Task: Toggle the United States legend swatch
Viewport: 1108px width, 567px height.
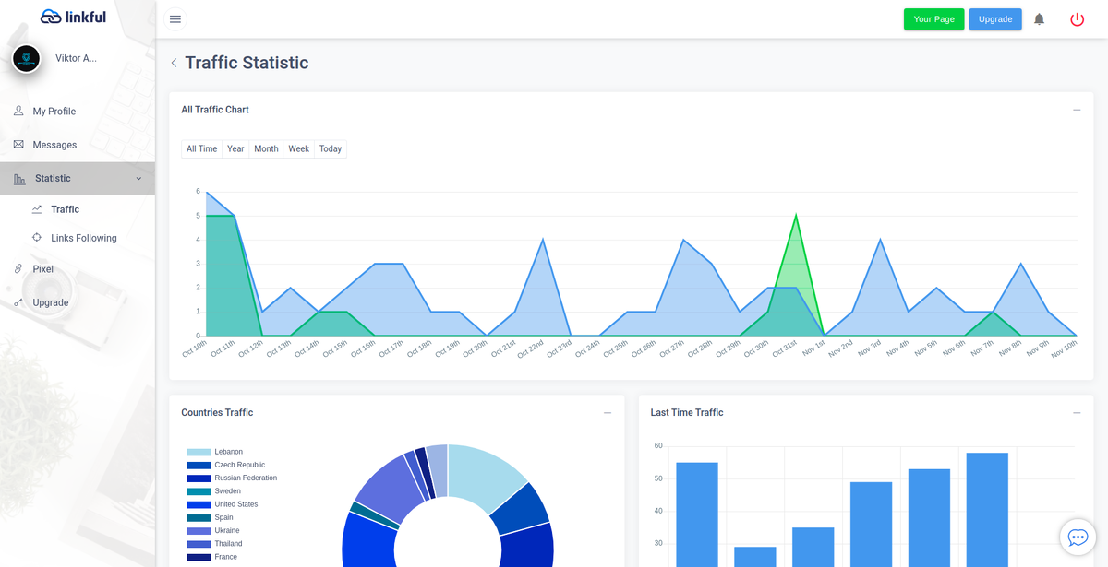Action: [x=199, y=504]
